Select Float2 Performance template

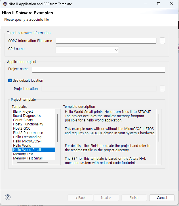(34, 133)
